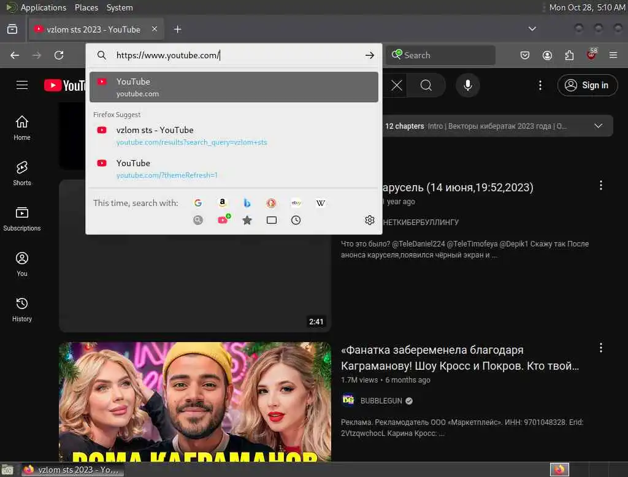List all tabs dropdown arrow
Viewport: 628px width, 477px height.
click(532, 29)
